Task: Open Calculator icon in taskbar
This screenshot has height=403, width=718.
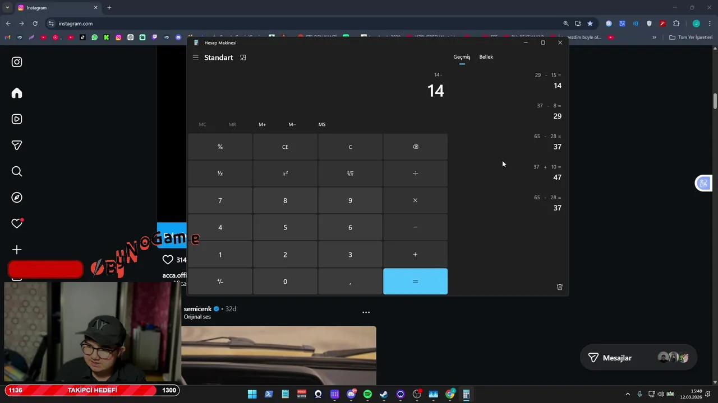Action: 466,394
